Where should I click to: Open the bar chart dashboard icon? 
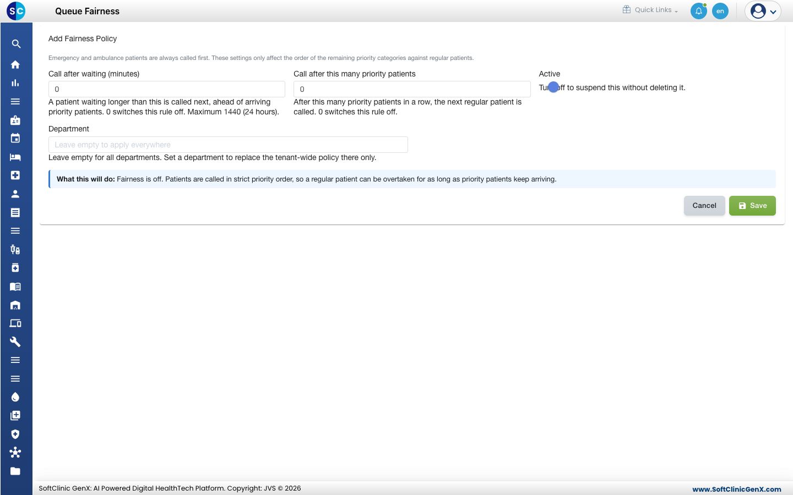[15, 83]
